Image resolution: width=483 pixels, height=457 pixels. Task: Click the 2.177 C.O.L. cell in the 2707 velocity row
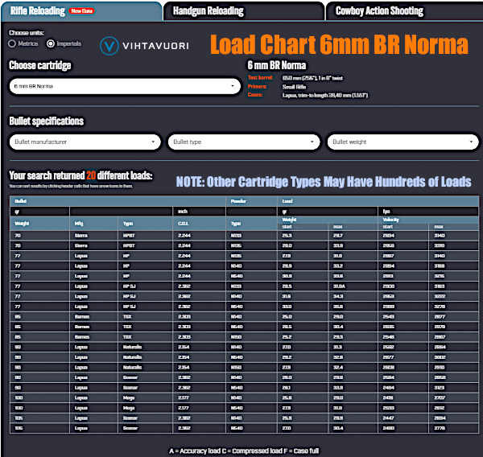(200, 398)
